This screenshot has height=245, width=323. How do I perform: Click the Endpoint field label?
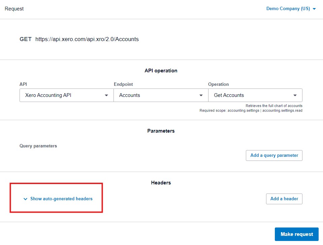point(123,84)
